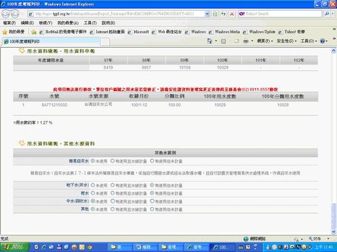
Task: Click the browser Back arrow button
Action: (x=6, y=14)
